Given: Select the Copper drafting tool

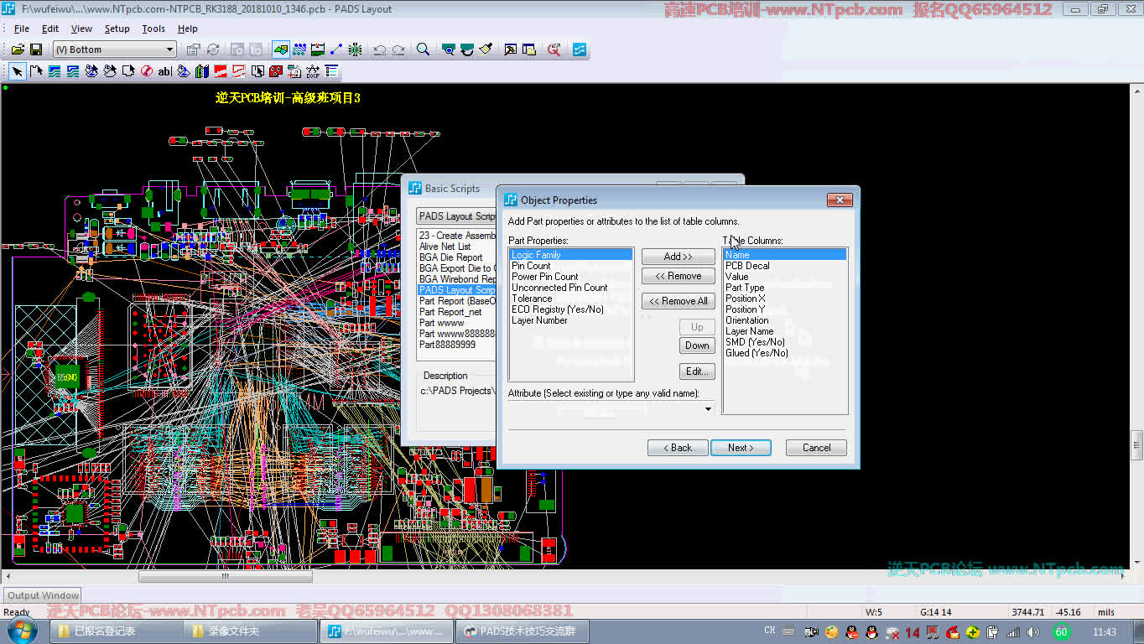Looking at the screenshot, I should 55,71.
